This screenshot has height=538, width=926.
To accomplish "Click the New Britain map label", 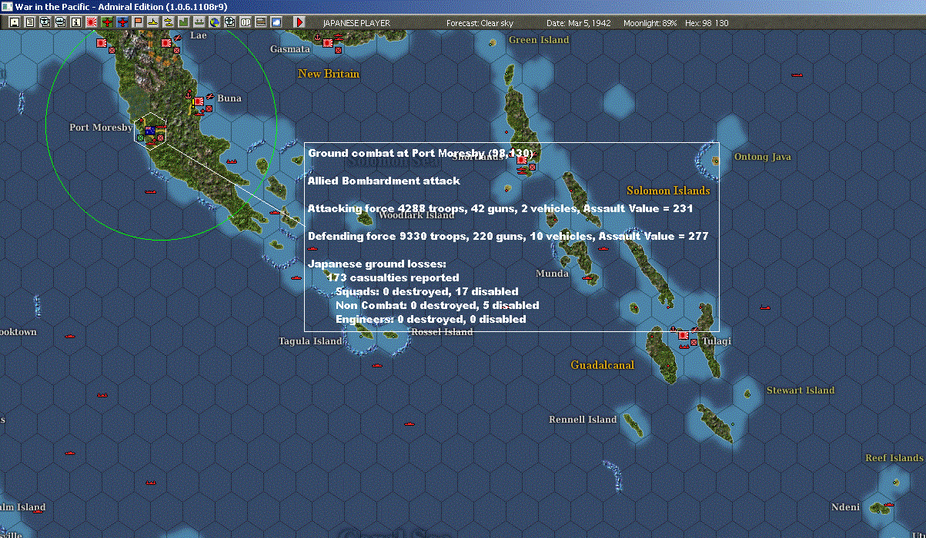I will [329, 74].
